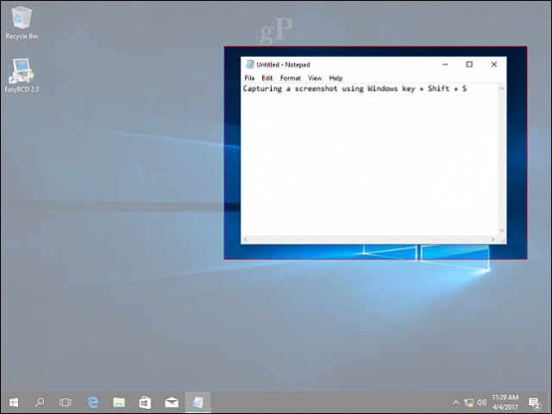The height and width of the screenshot is (414, 552).
Task: Click the word "Capturing" in Notepad
Action: (262, 89)
